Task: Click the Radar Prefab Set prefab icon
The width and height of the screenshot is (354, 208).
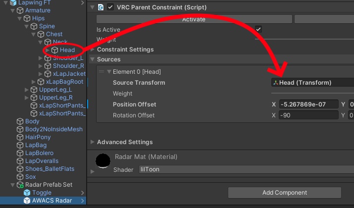Action: (x=20, y=185)
